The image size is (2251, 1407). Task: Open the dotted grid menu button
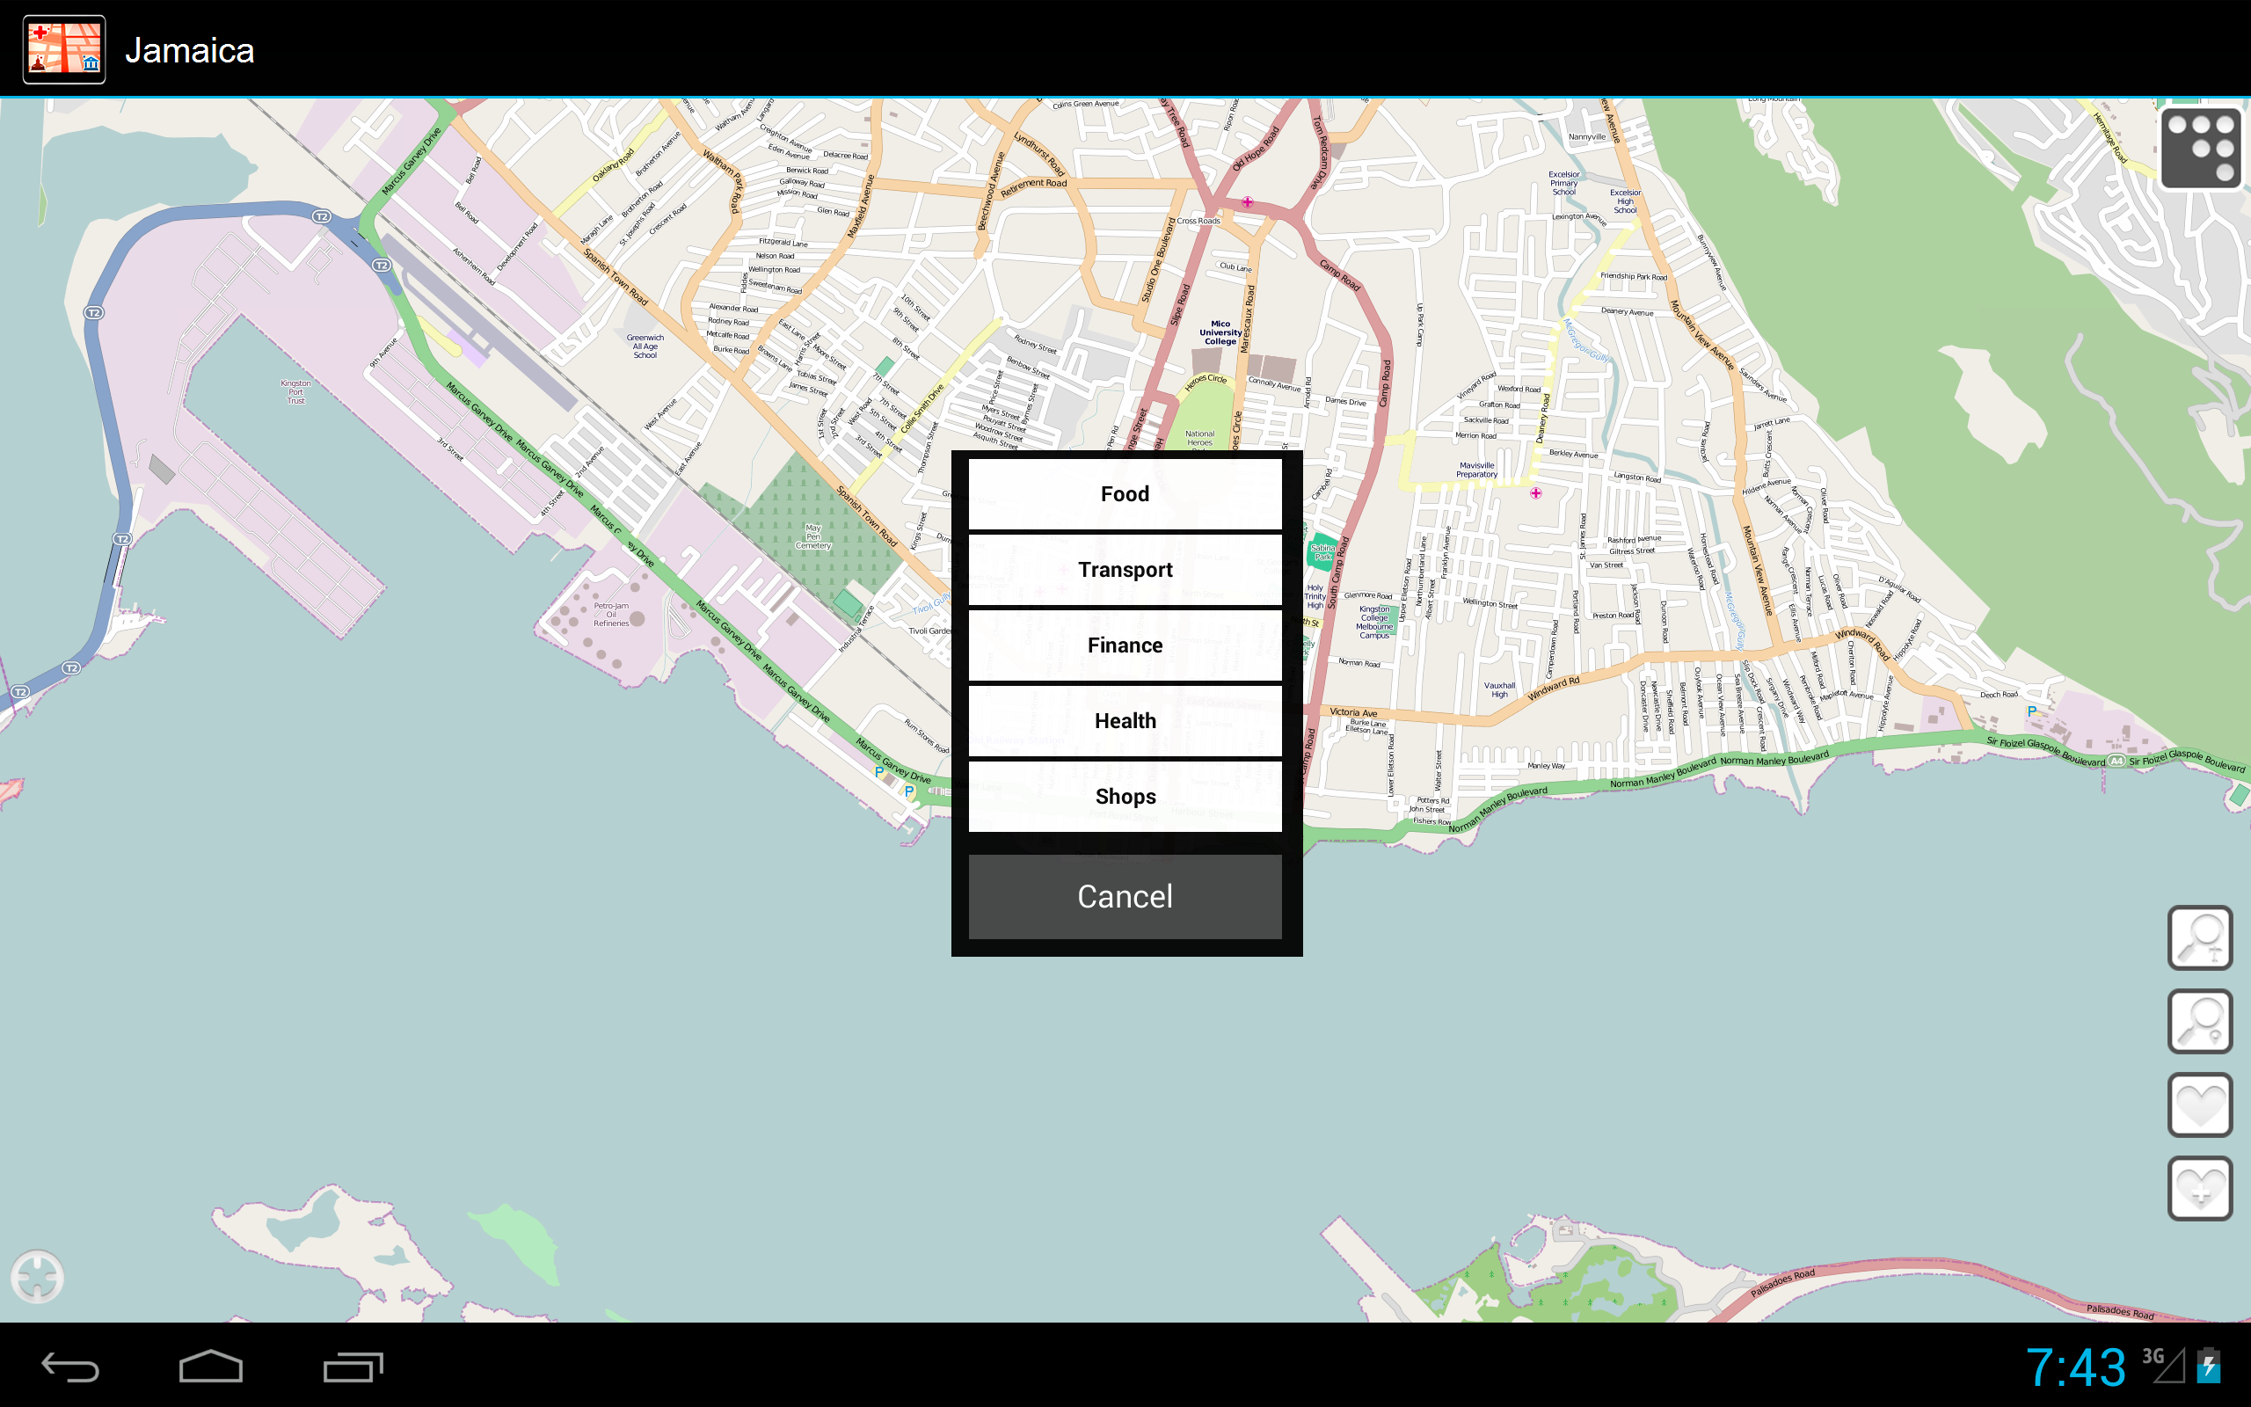tap(2200, 148)
